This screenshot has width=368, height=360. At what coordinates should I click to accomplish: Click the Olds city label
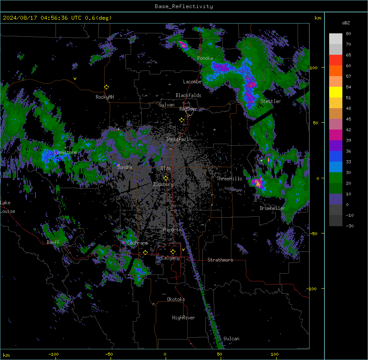pyautogui.click(x=166, y=168)
